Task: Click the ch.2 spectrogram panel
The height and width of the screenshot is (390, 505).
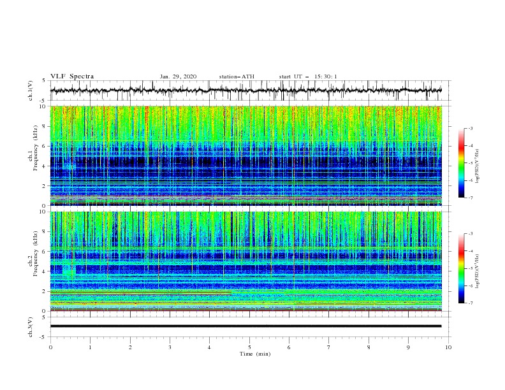Action: point(245,261)
